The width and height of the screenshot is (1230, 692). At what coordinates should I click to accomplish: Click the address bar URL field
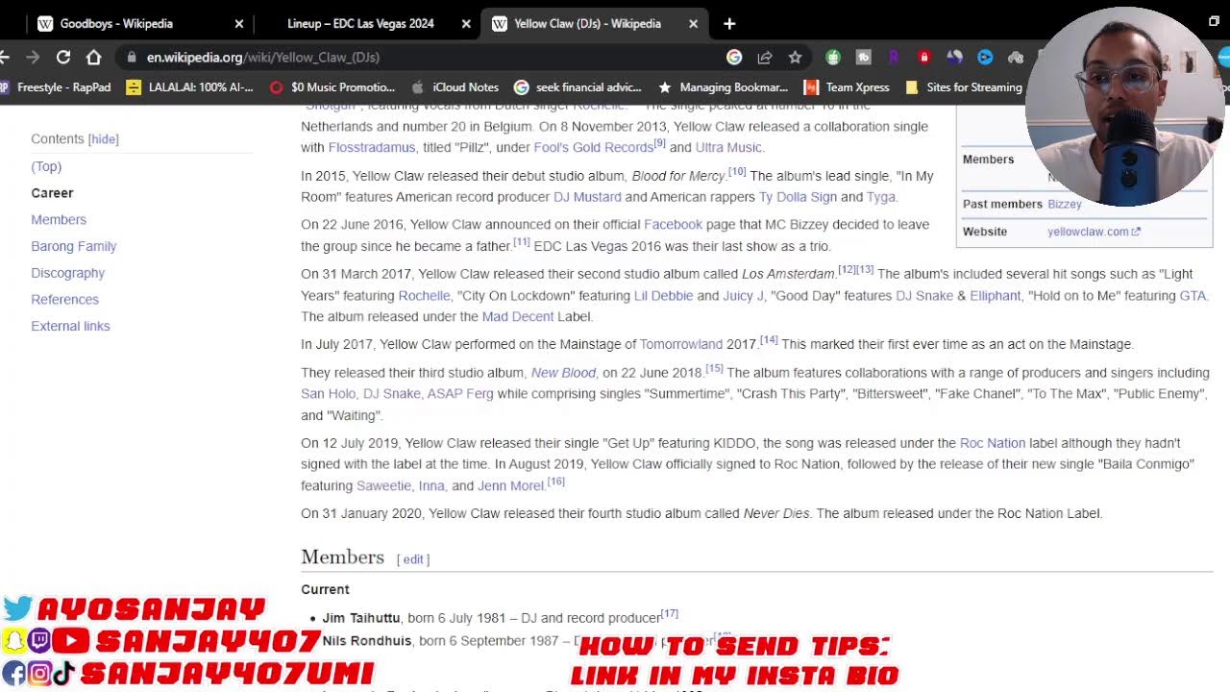click(x=423, y=57)
